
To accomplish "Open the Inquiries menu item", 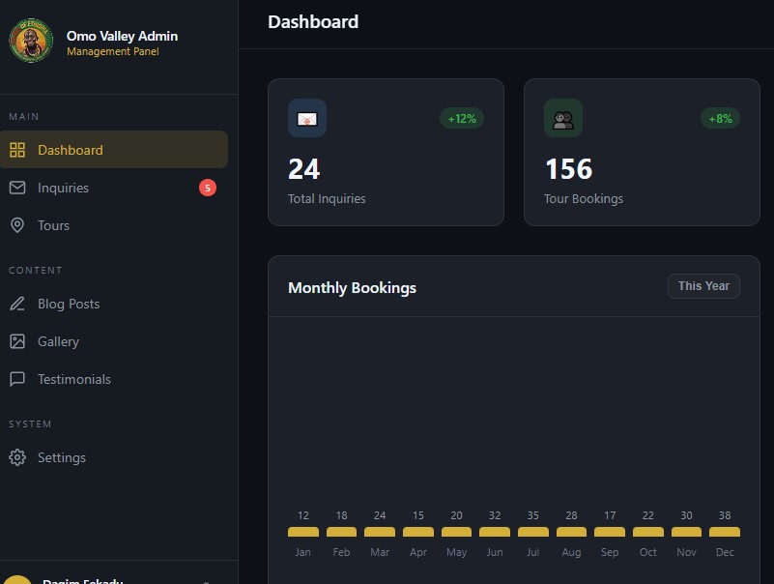I will (114, 188).
